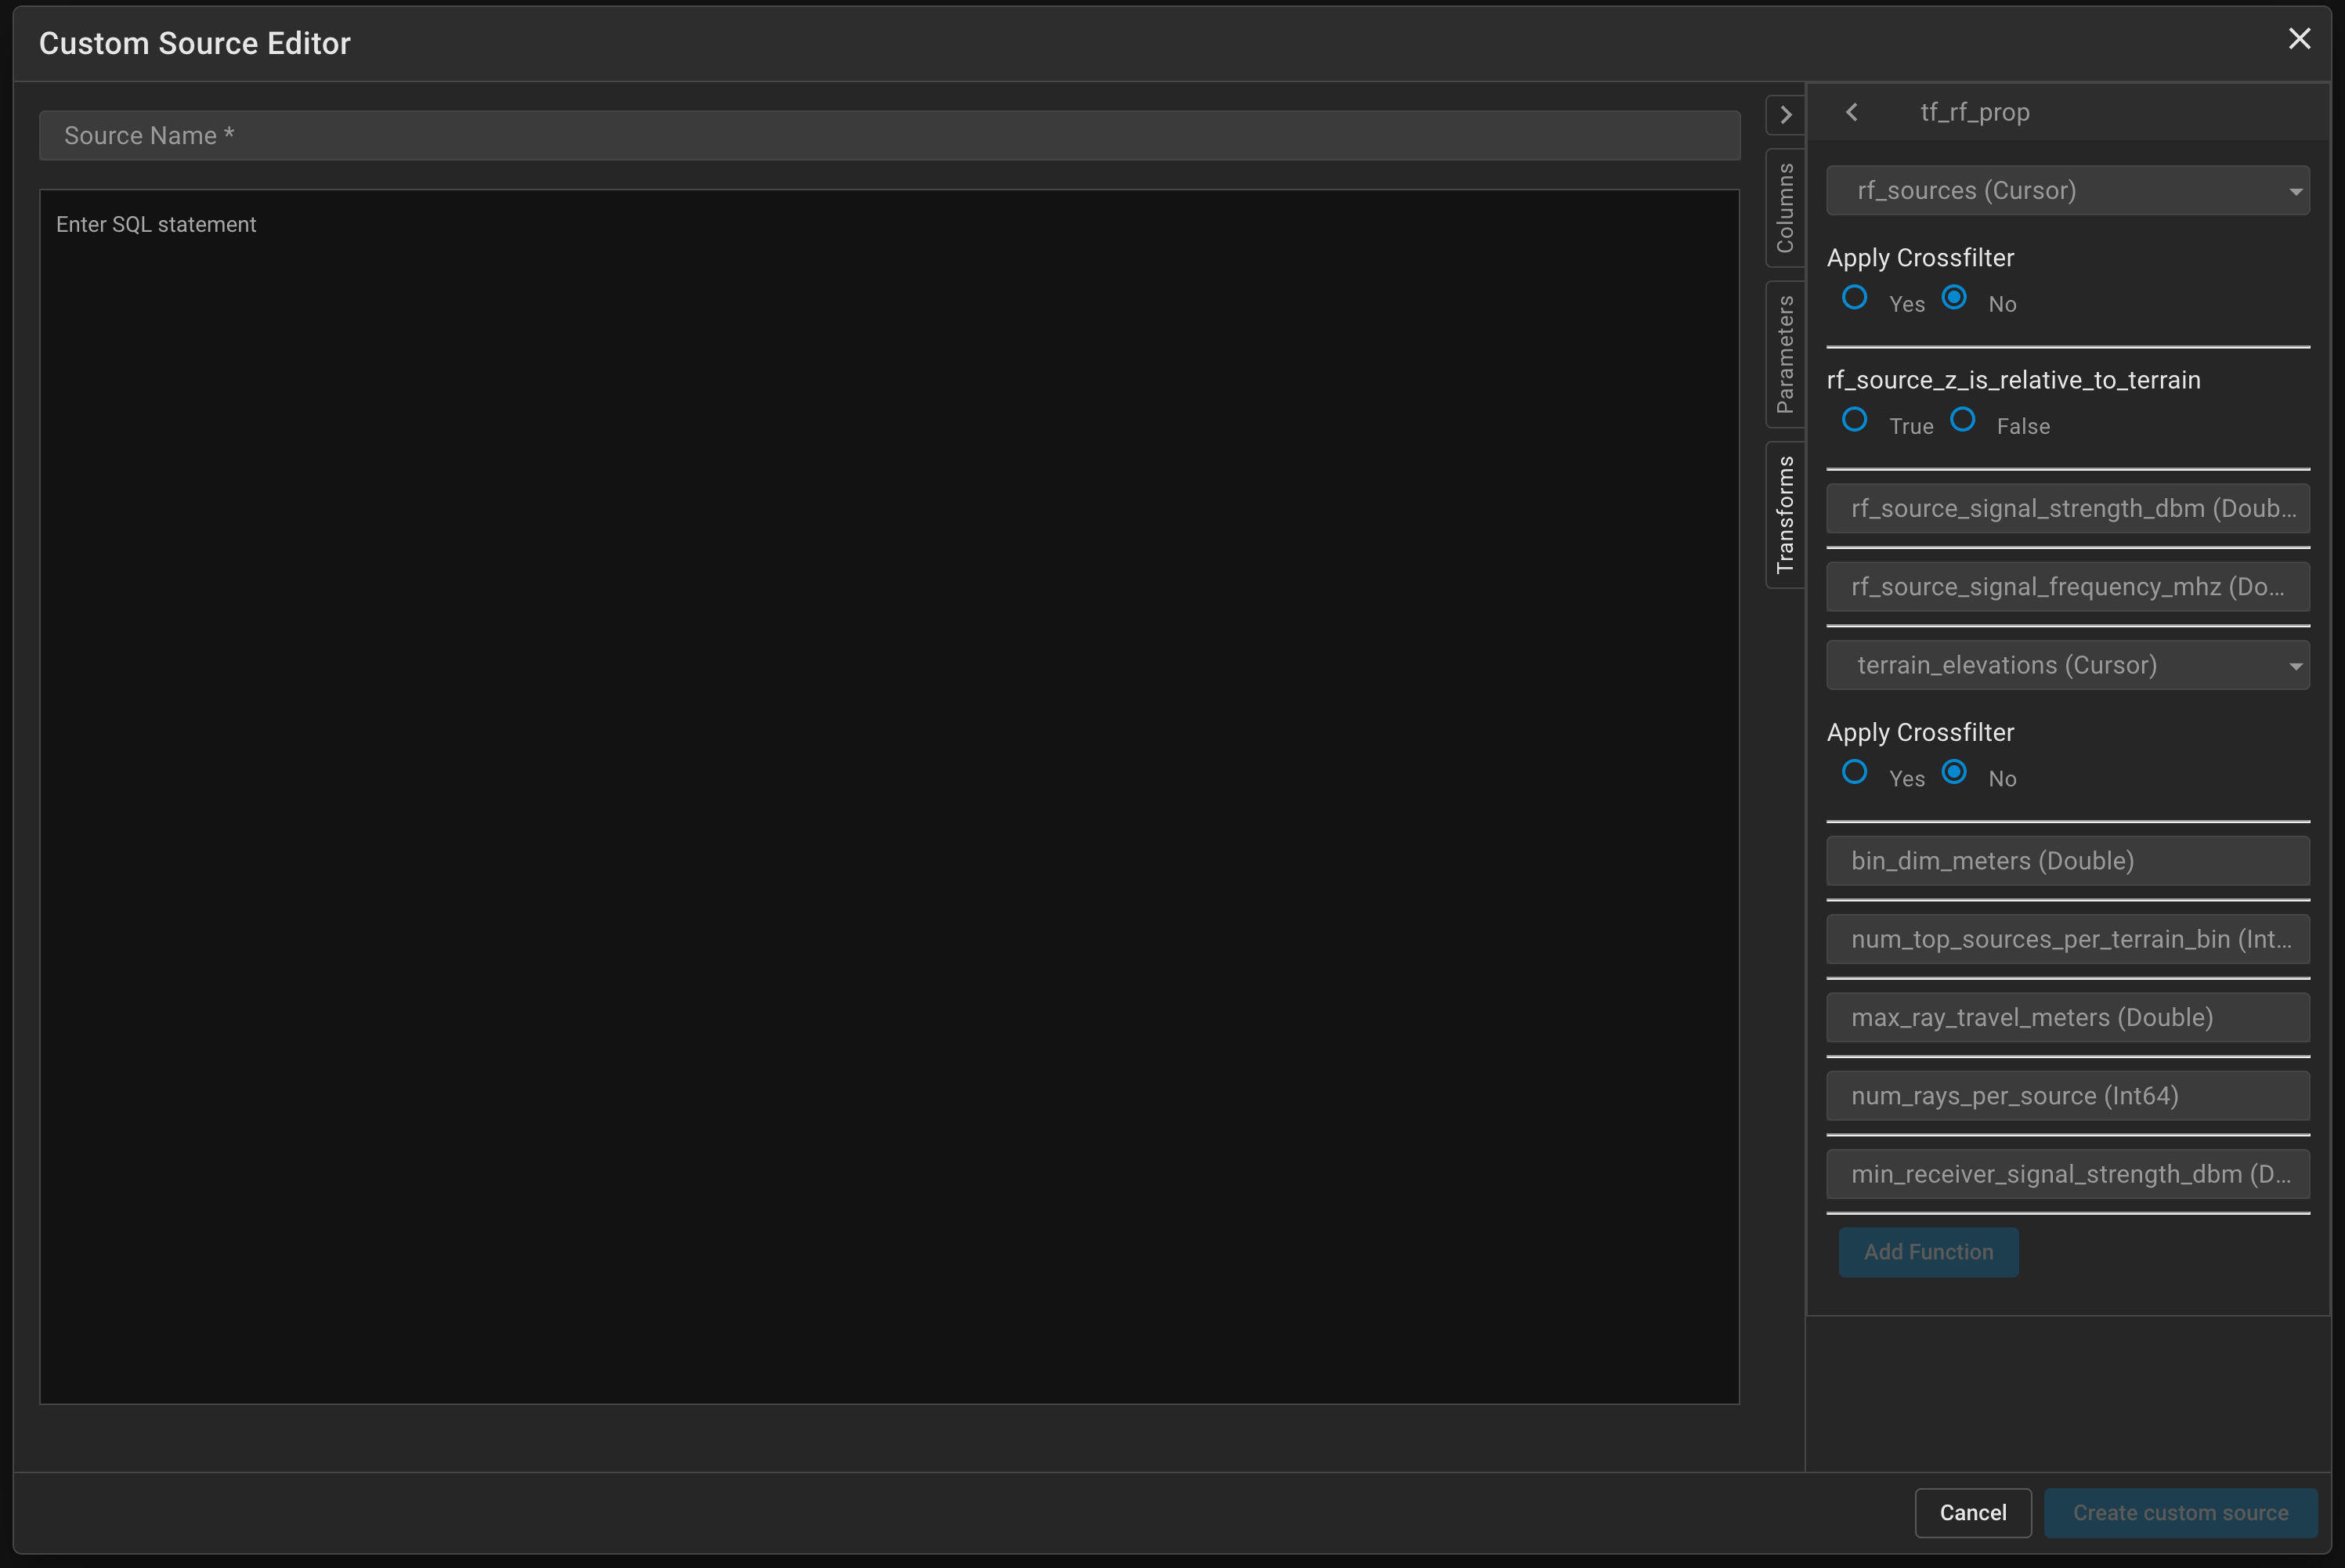Click the bin_dim_meters (Double) field
This screenshot has width=2345, height=1568.
coord(2067,861)
